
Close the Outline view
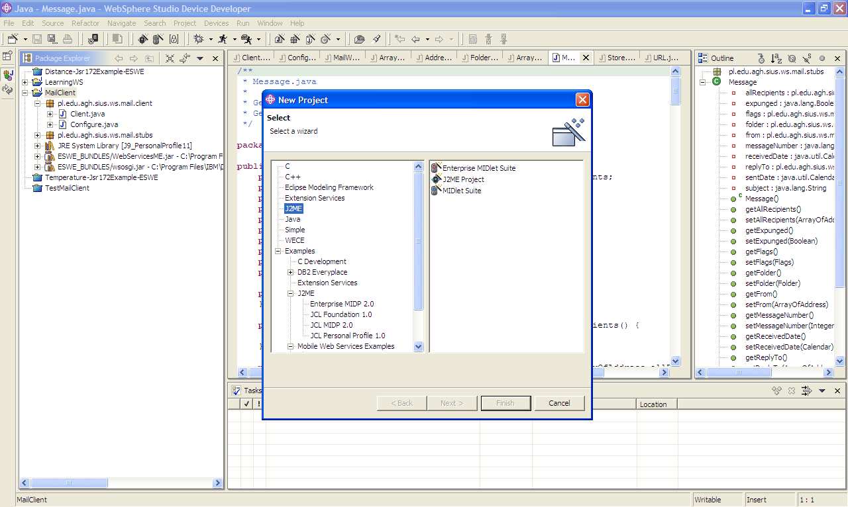pyautogui.click(x=837, y=58)
